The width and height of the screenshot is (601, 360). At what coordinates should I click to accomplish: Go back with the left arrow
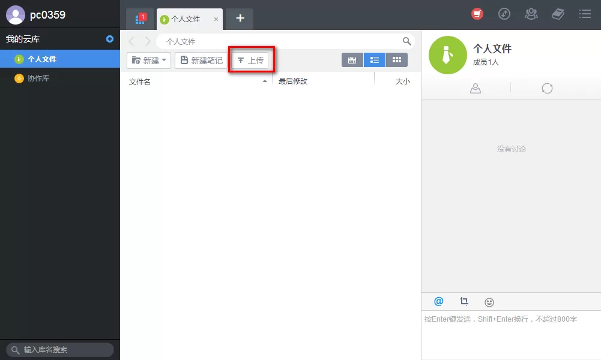pyautogui.click(x=132, y=41)
